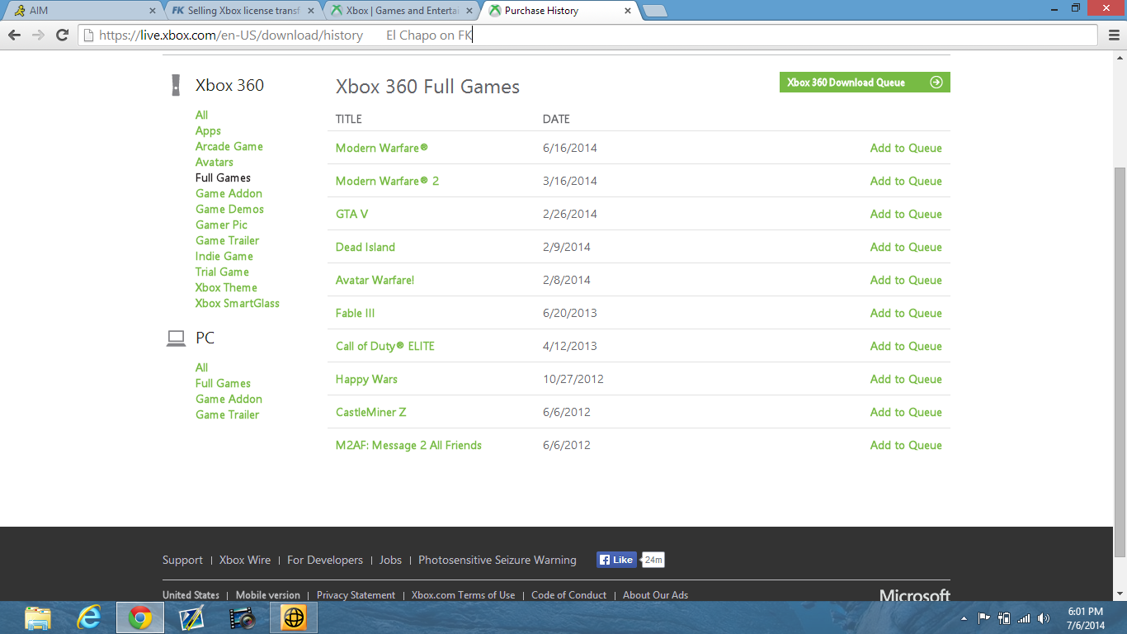Open the Support footer link
1127x634 pixels.
tap(182, 560)
